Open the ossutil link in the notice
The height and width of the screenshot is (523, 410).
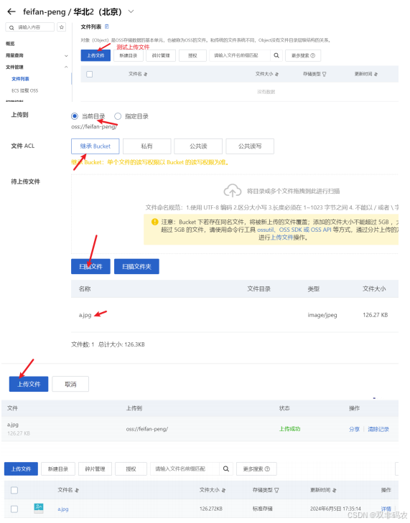pos(266,230)
